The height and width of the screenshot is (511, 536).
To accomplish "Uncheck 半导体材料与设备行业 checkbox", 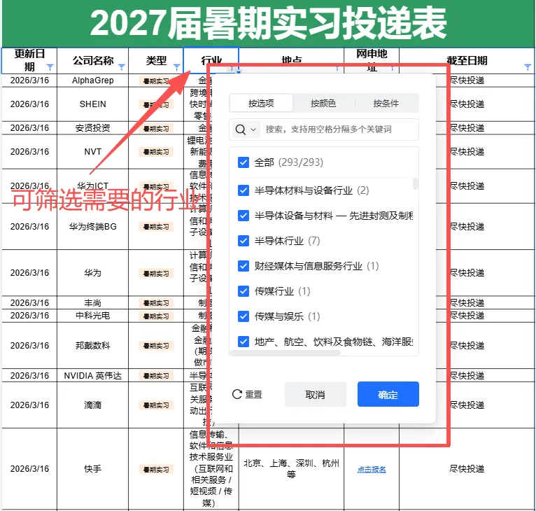I will click(x=244, y=190).
